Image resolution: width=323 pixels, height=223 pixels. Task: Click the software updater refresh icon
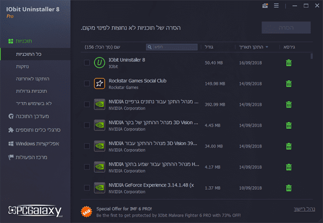tap(11, 116)
